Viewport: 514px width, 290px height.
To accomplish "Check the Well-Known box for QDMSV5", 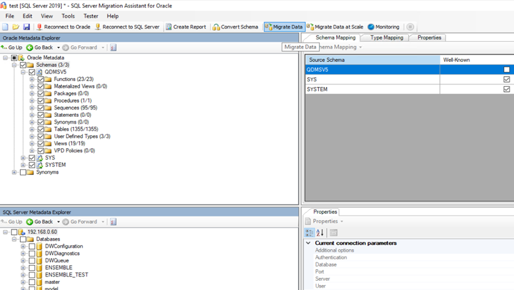I will coord(507,70).
